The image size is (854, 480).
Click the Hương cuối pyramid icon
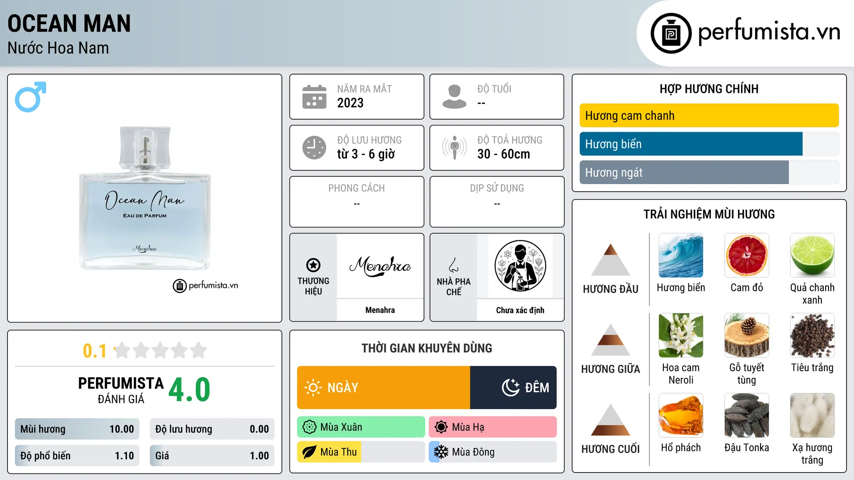point(610,419)
